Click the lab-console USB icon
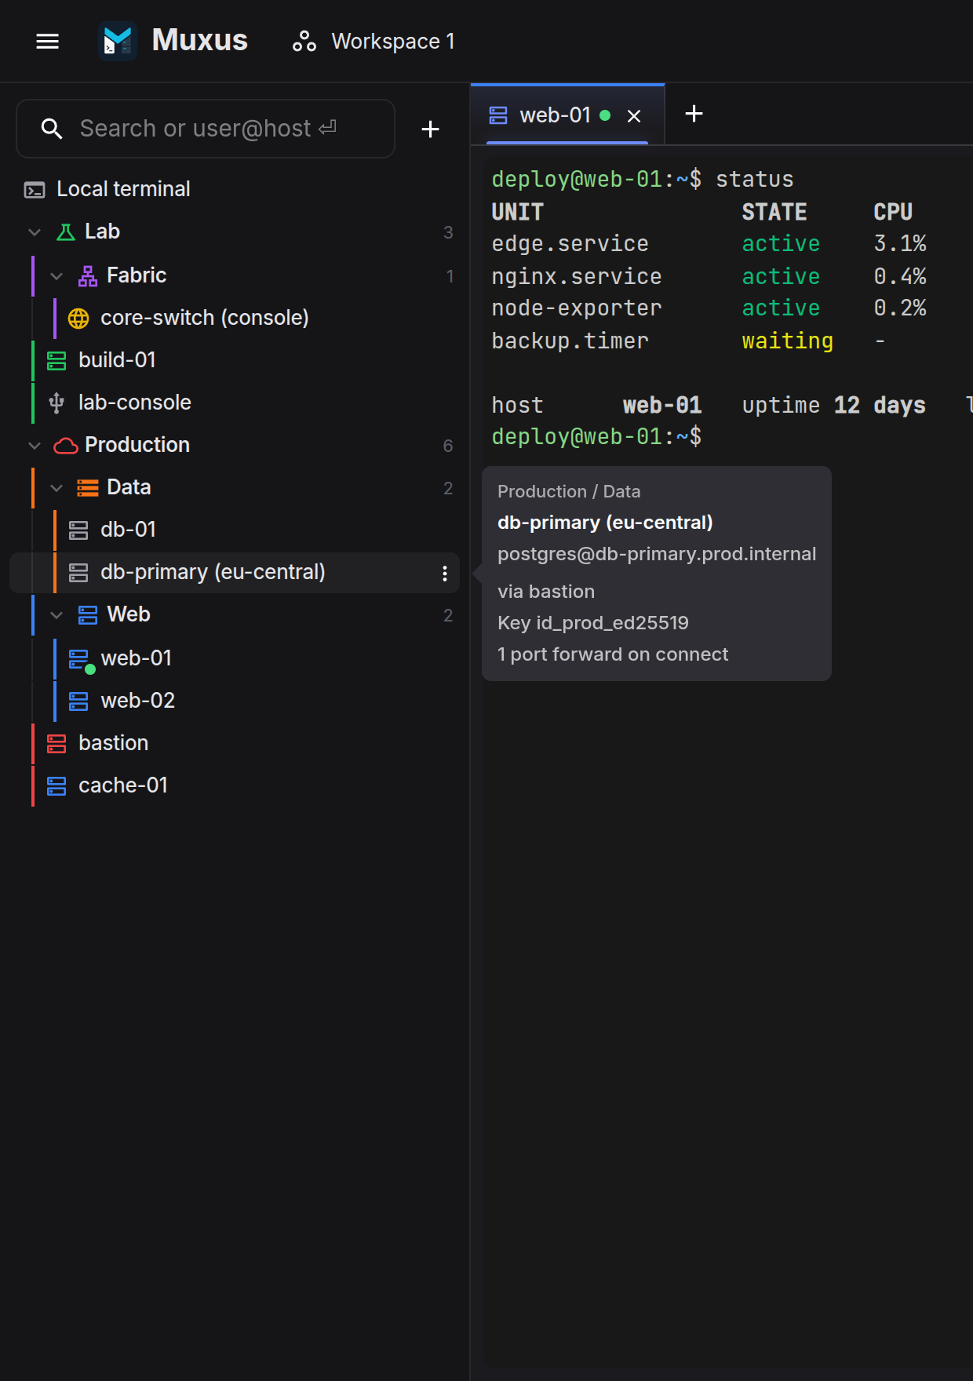Viewport: 973px width, 1381px height. pos(56,403)
